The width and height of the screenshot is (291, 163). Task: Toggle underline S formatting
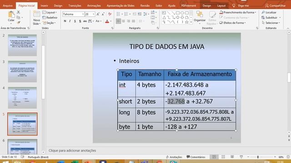[x=75, y=21]
